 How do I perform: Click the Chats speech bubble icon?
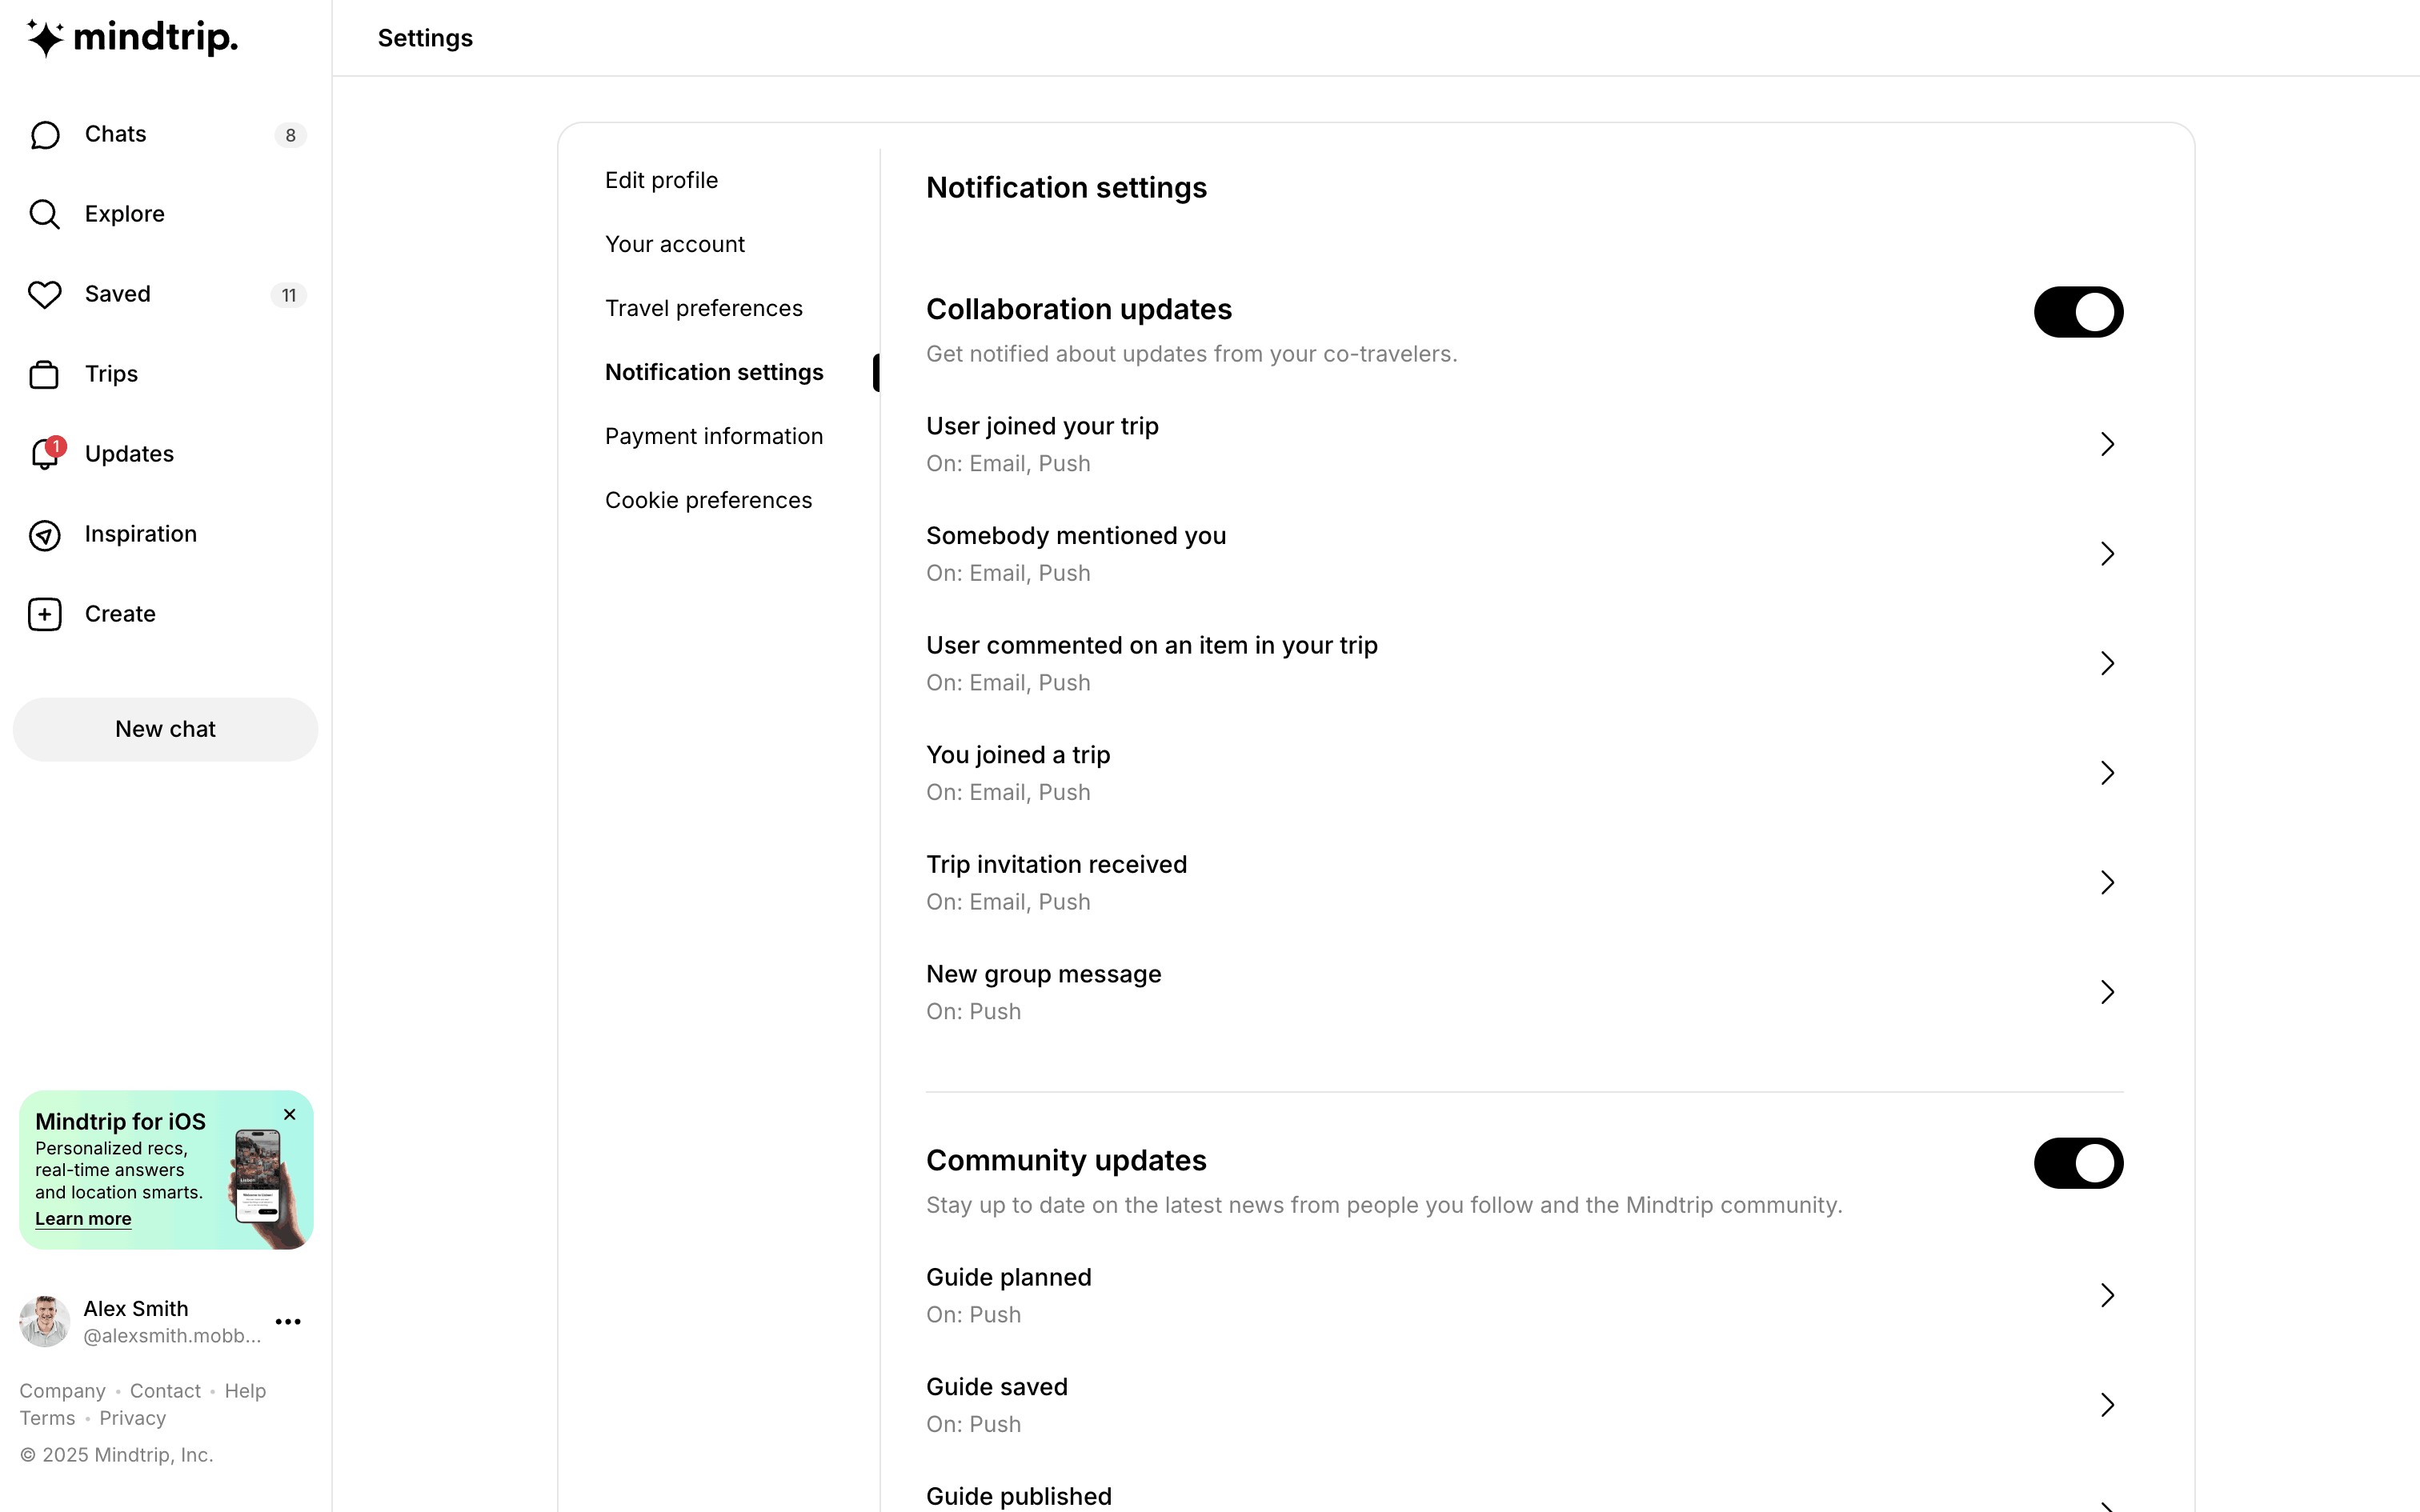click(x=45, y=135)
